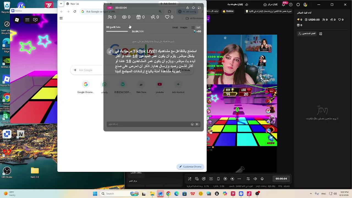Click the Roblox logo menu button
The height and width of the screenshot is (198, 352).
(17, 20)
